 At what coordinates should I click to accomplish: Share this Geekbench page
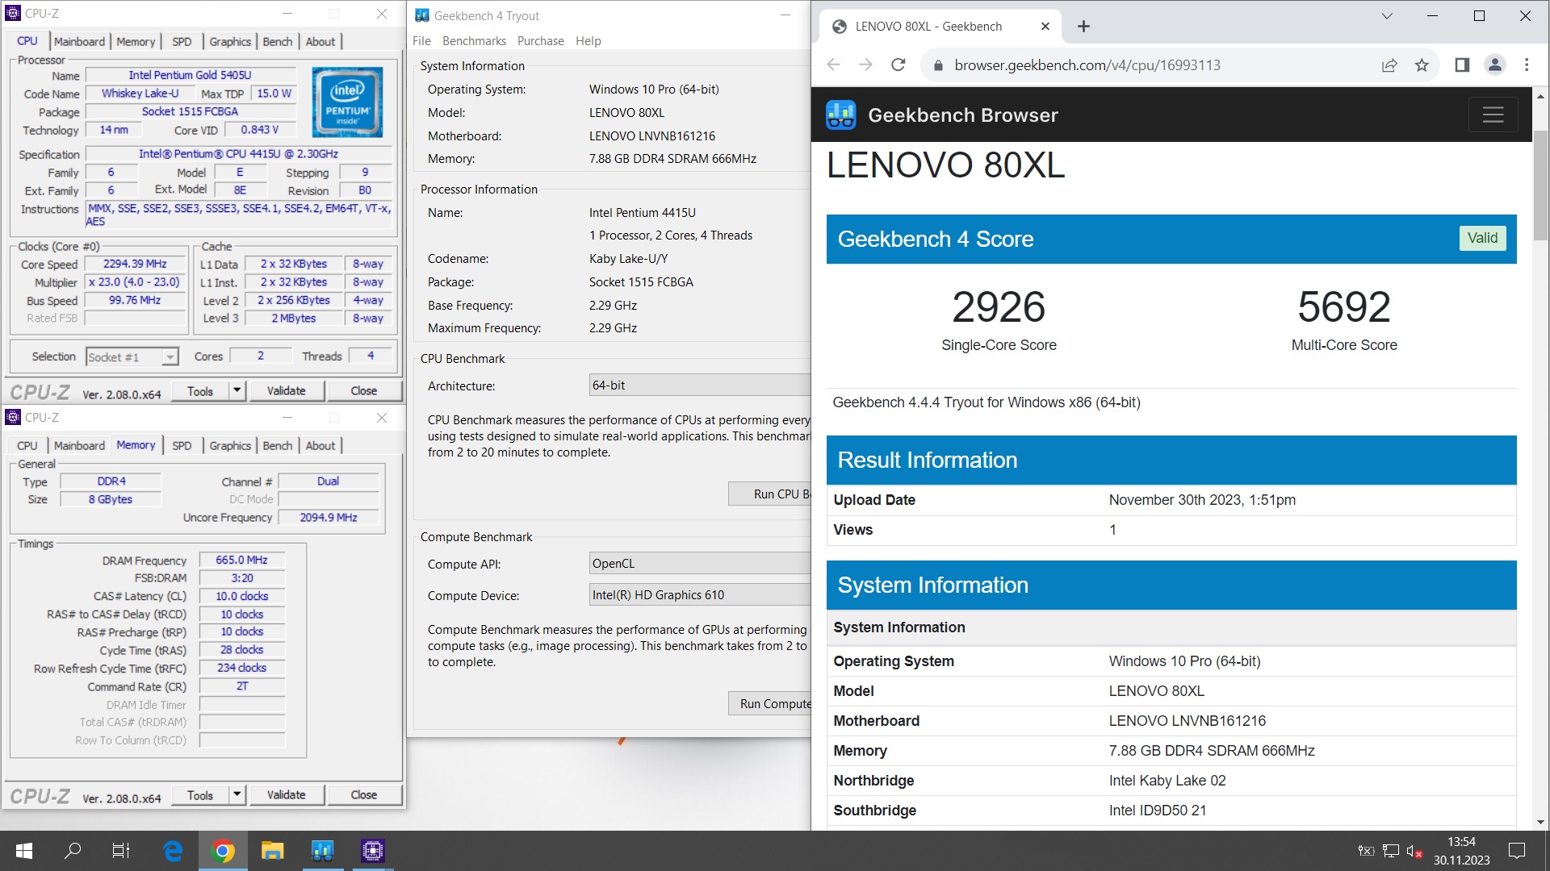(x=1389, y=65)
